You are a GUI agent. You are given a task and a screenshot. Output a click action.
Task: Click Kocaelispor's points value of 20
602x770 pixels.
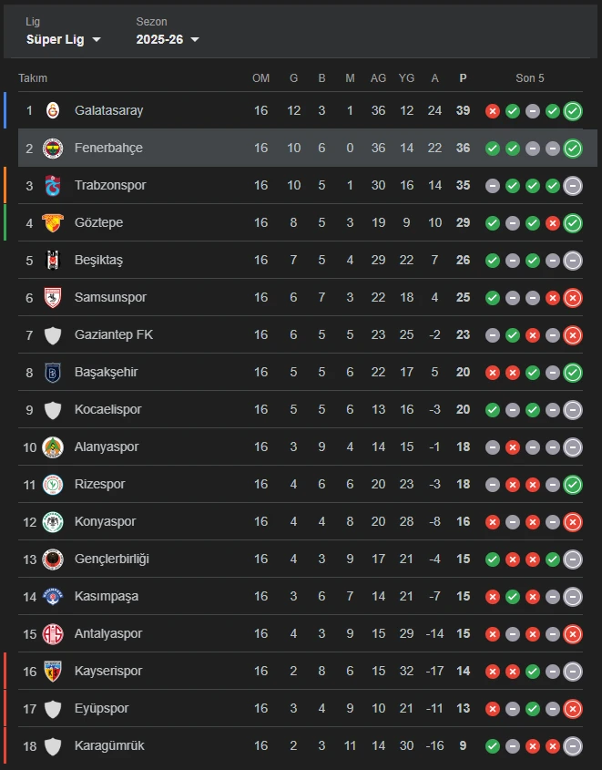point(463,409)
